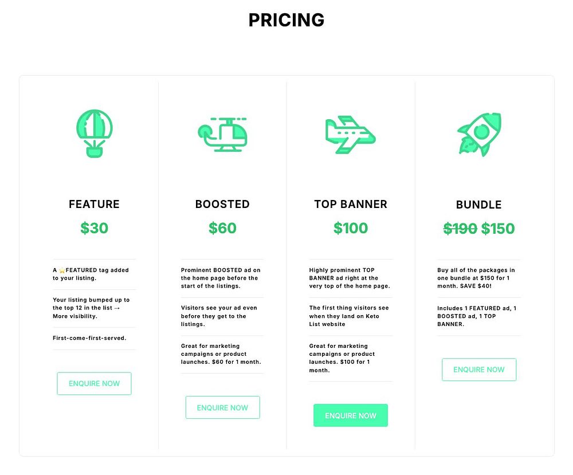
Task: Click the $60 price
Action: click(x=222, y=228)
